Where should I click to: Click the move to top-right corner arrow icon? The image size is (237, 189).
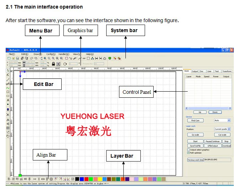pyautogui.click(x=60, y=179)
